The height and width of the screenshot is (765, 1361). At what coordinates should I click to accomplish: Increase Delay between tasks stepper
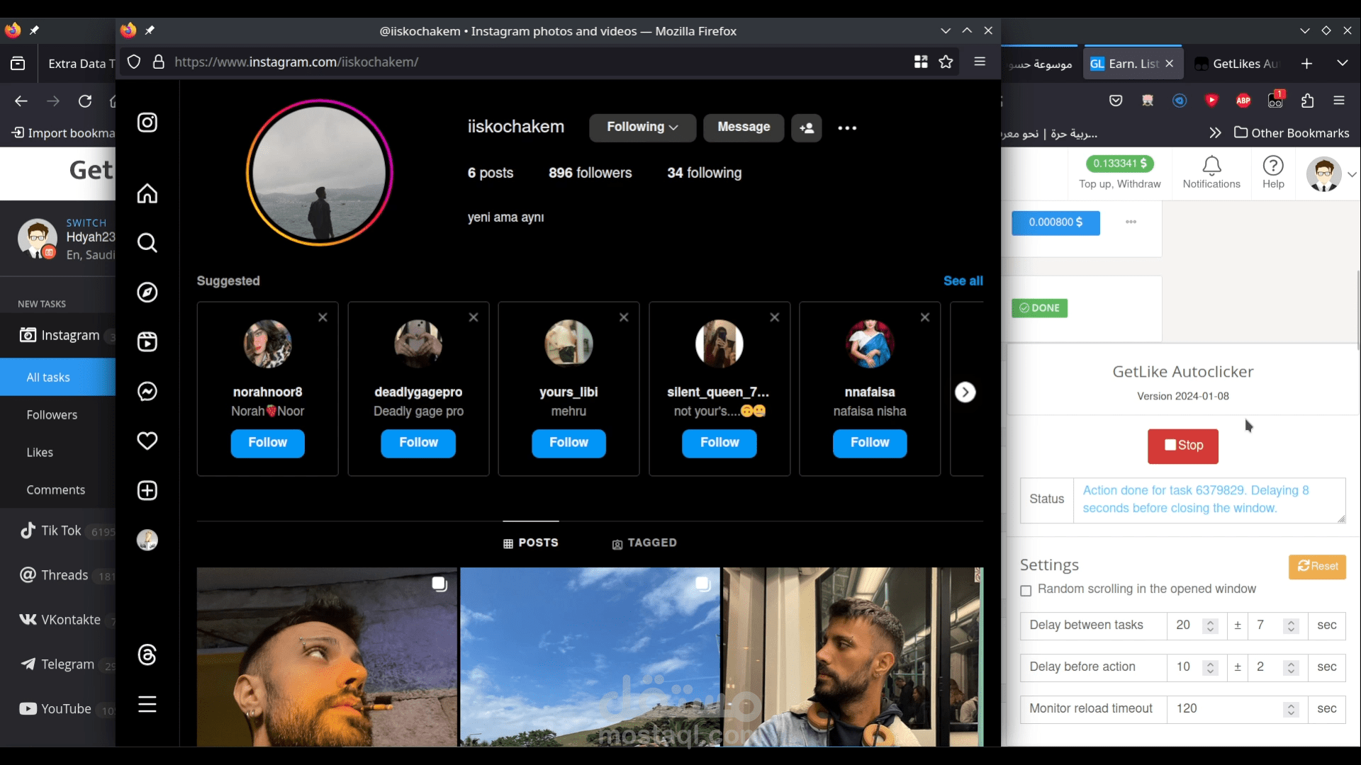point(1211,621)
